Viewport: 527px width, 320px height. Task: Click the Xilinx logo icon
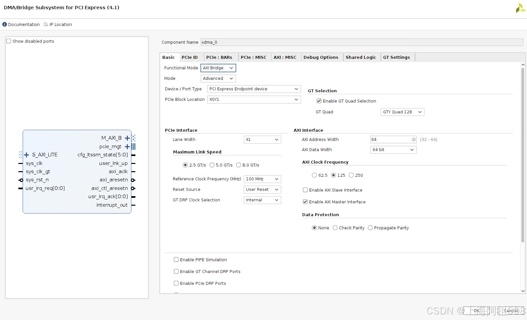[520, 8]
